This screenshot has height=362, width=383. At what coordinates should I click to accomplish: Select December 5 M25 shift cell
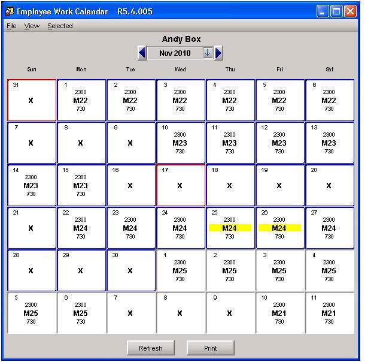(x=32, y=313)
